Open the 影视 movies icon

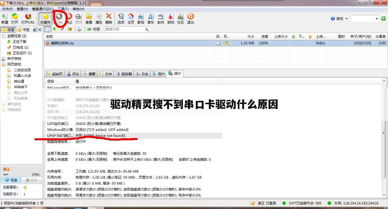[141, 19]
